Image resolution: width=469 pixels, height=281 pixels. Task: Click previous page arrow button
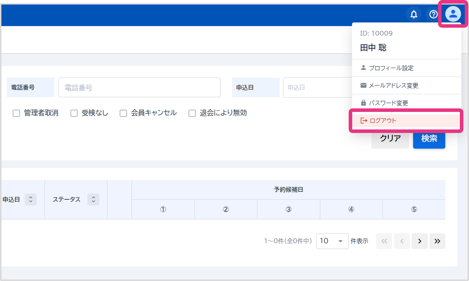(x=402, y=241)
